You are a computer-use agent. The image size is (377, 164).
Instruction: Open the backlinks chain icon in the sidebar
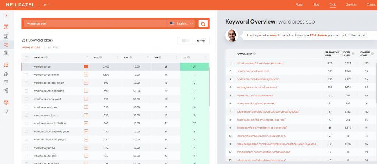[6, 112]
